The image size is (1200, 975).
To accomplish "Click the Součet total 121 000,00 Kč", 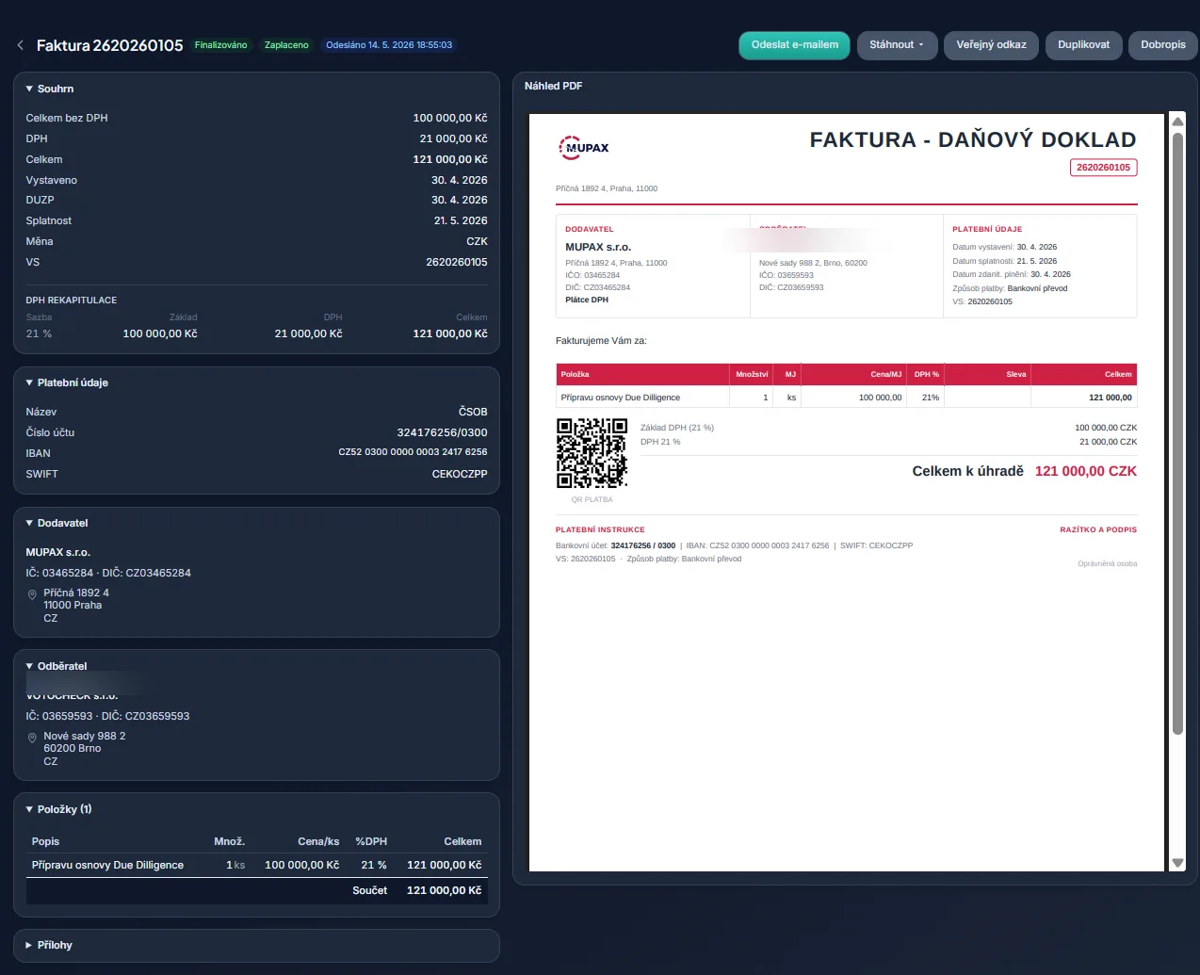I will tap(444, 890).
